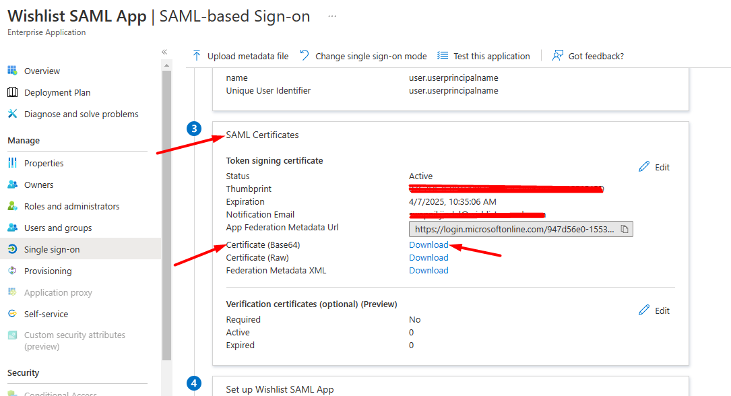Click the Active status value
The width and height of the screenshot is (731, 396).
point(420,176)
